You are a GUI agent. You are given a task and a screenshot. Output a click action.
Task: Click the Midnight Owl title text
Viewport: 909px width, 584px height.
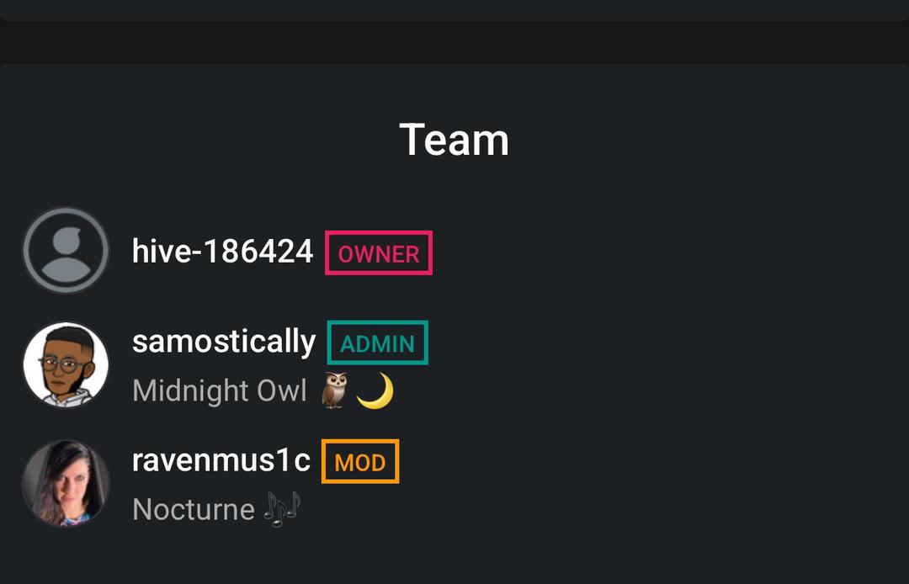220,391
